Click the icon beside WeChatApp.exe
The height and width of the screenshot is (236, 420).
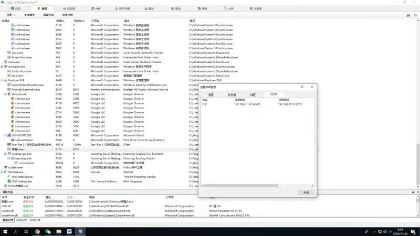click(9, 181)
